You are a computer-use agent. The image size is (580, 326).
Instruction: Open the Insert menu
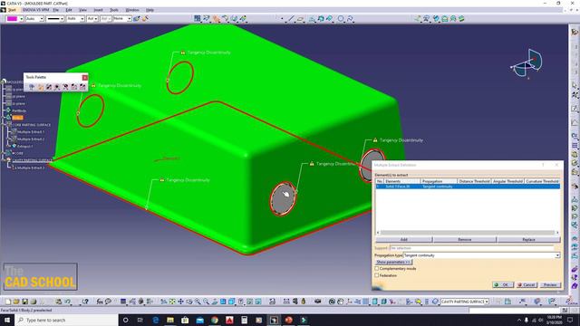(99, 10)
